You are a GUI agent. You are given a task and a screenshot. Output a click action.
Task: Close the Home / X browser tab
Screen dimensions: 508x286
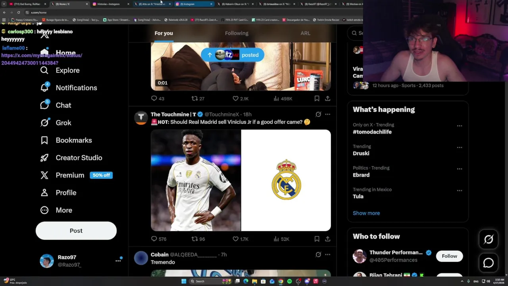[87, 4]
